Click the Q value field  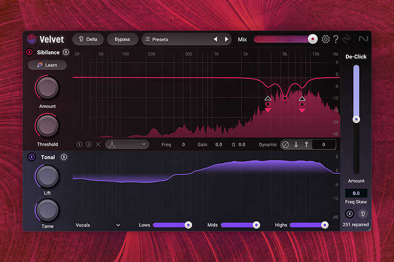242,145
